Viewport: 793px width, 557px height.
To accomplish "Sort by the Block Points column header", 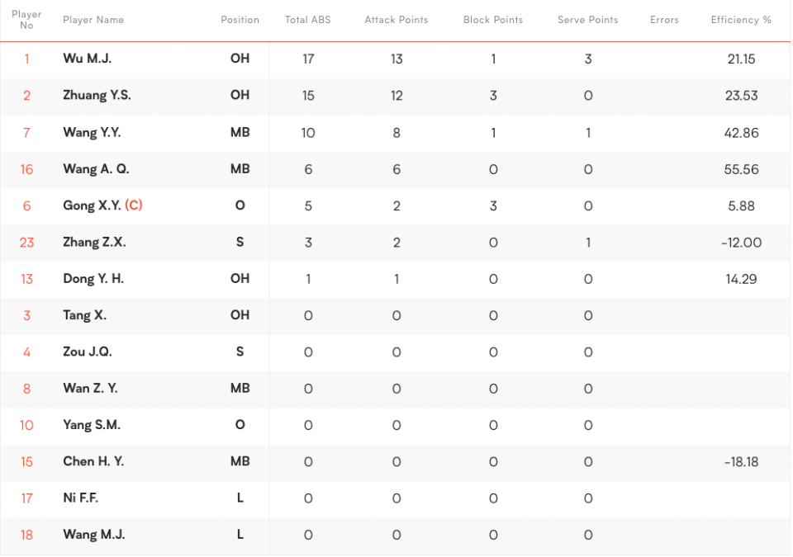I will click(x=492, y=20).
